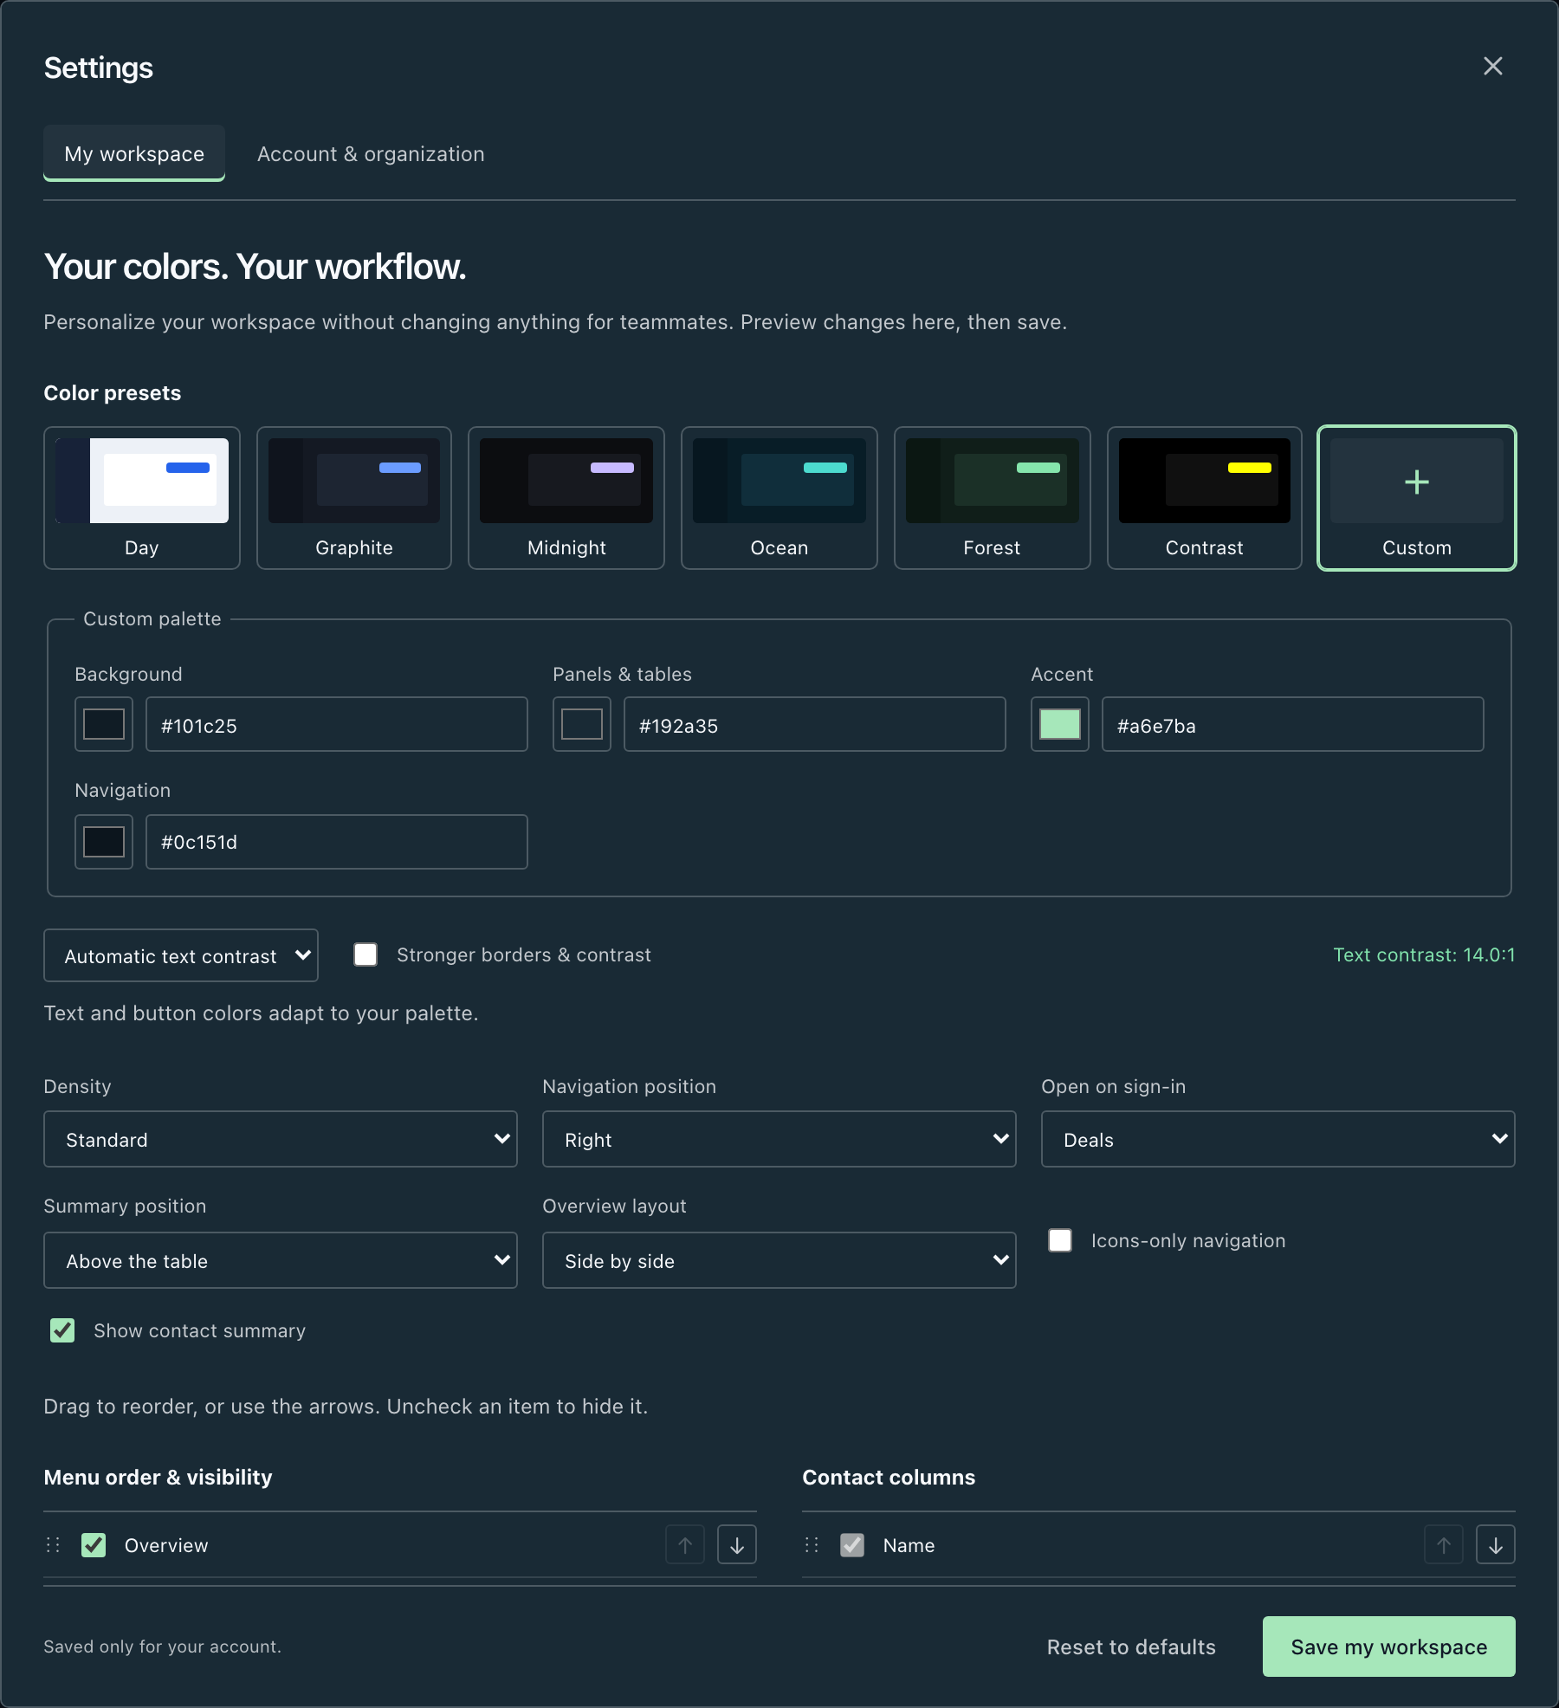Switch to My workspace tab
The image size is (1559, 1708).
pos(134,153)
